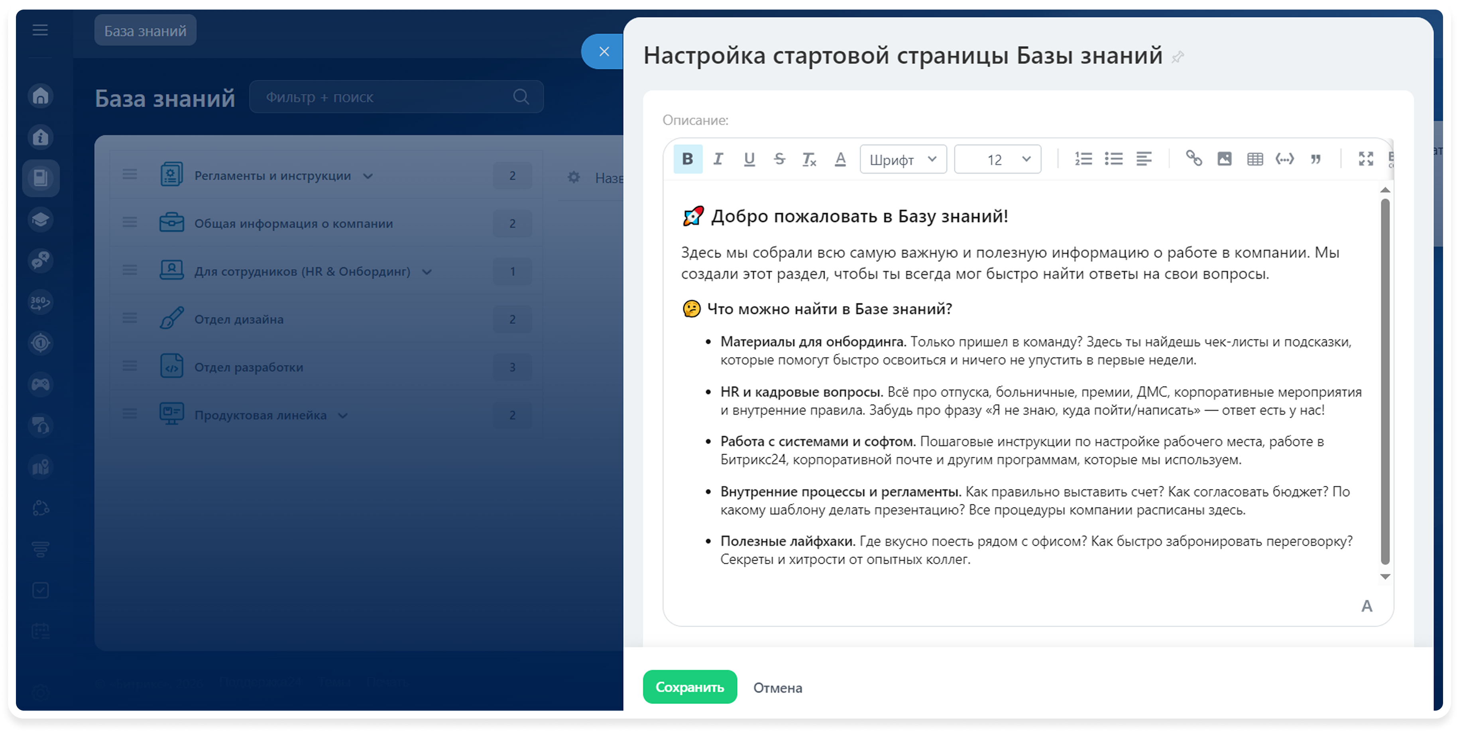
Task: Insert a bulleted list
Action: point(1113,159)
